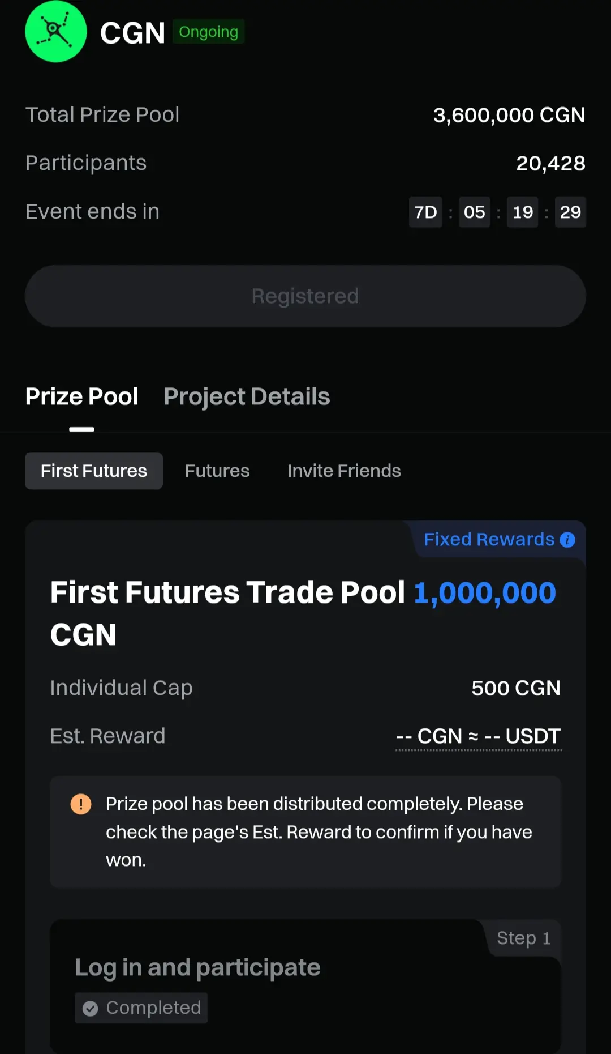Click the 7D days countdown box
The height and width of the screenshot is (1054, 611).
(x=425, y=212)
